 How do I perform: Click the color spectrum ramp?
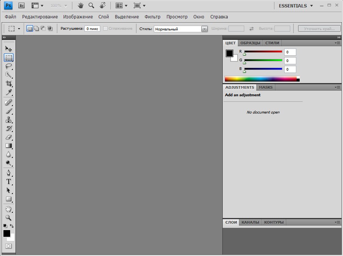(x=262, y=79)
